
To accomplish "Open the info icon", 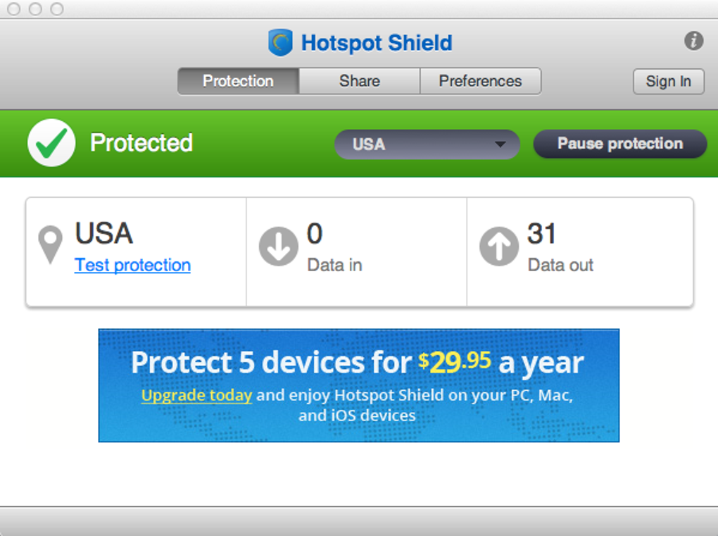I will (693, 41).
